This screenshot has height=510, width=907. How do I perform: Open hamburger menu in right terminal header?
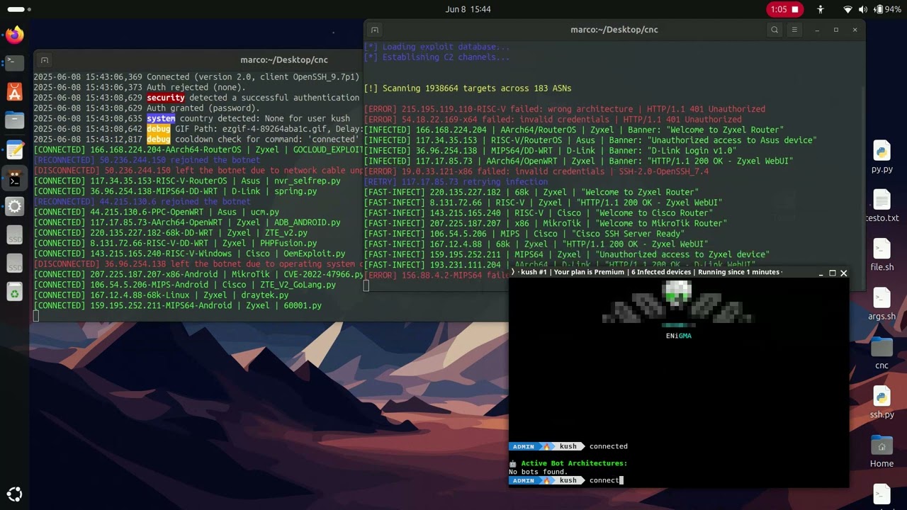tap(794, 30)
